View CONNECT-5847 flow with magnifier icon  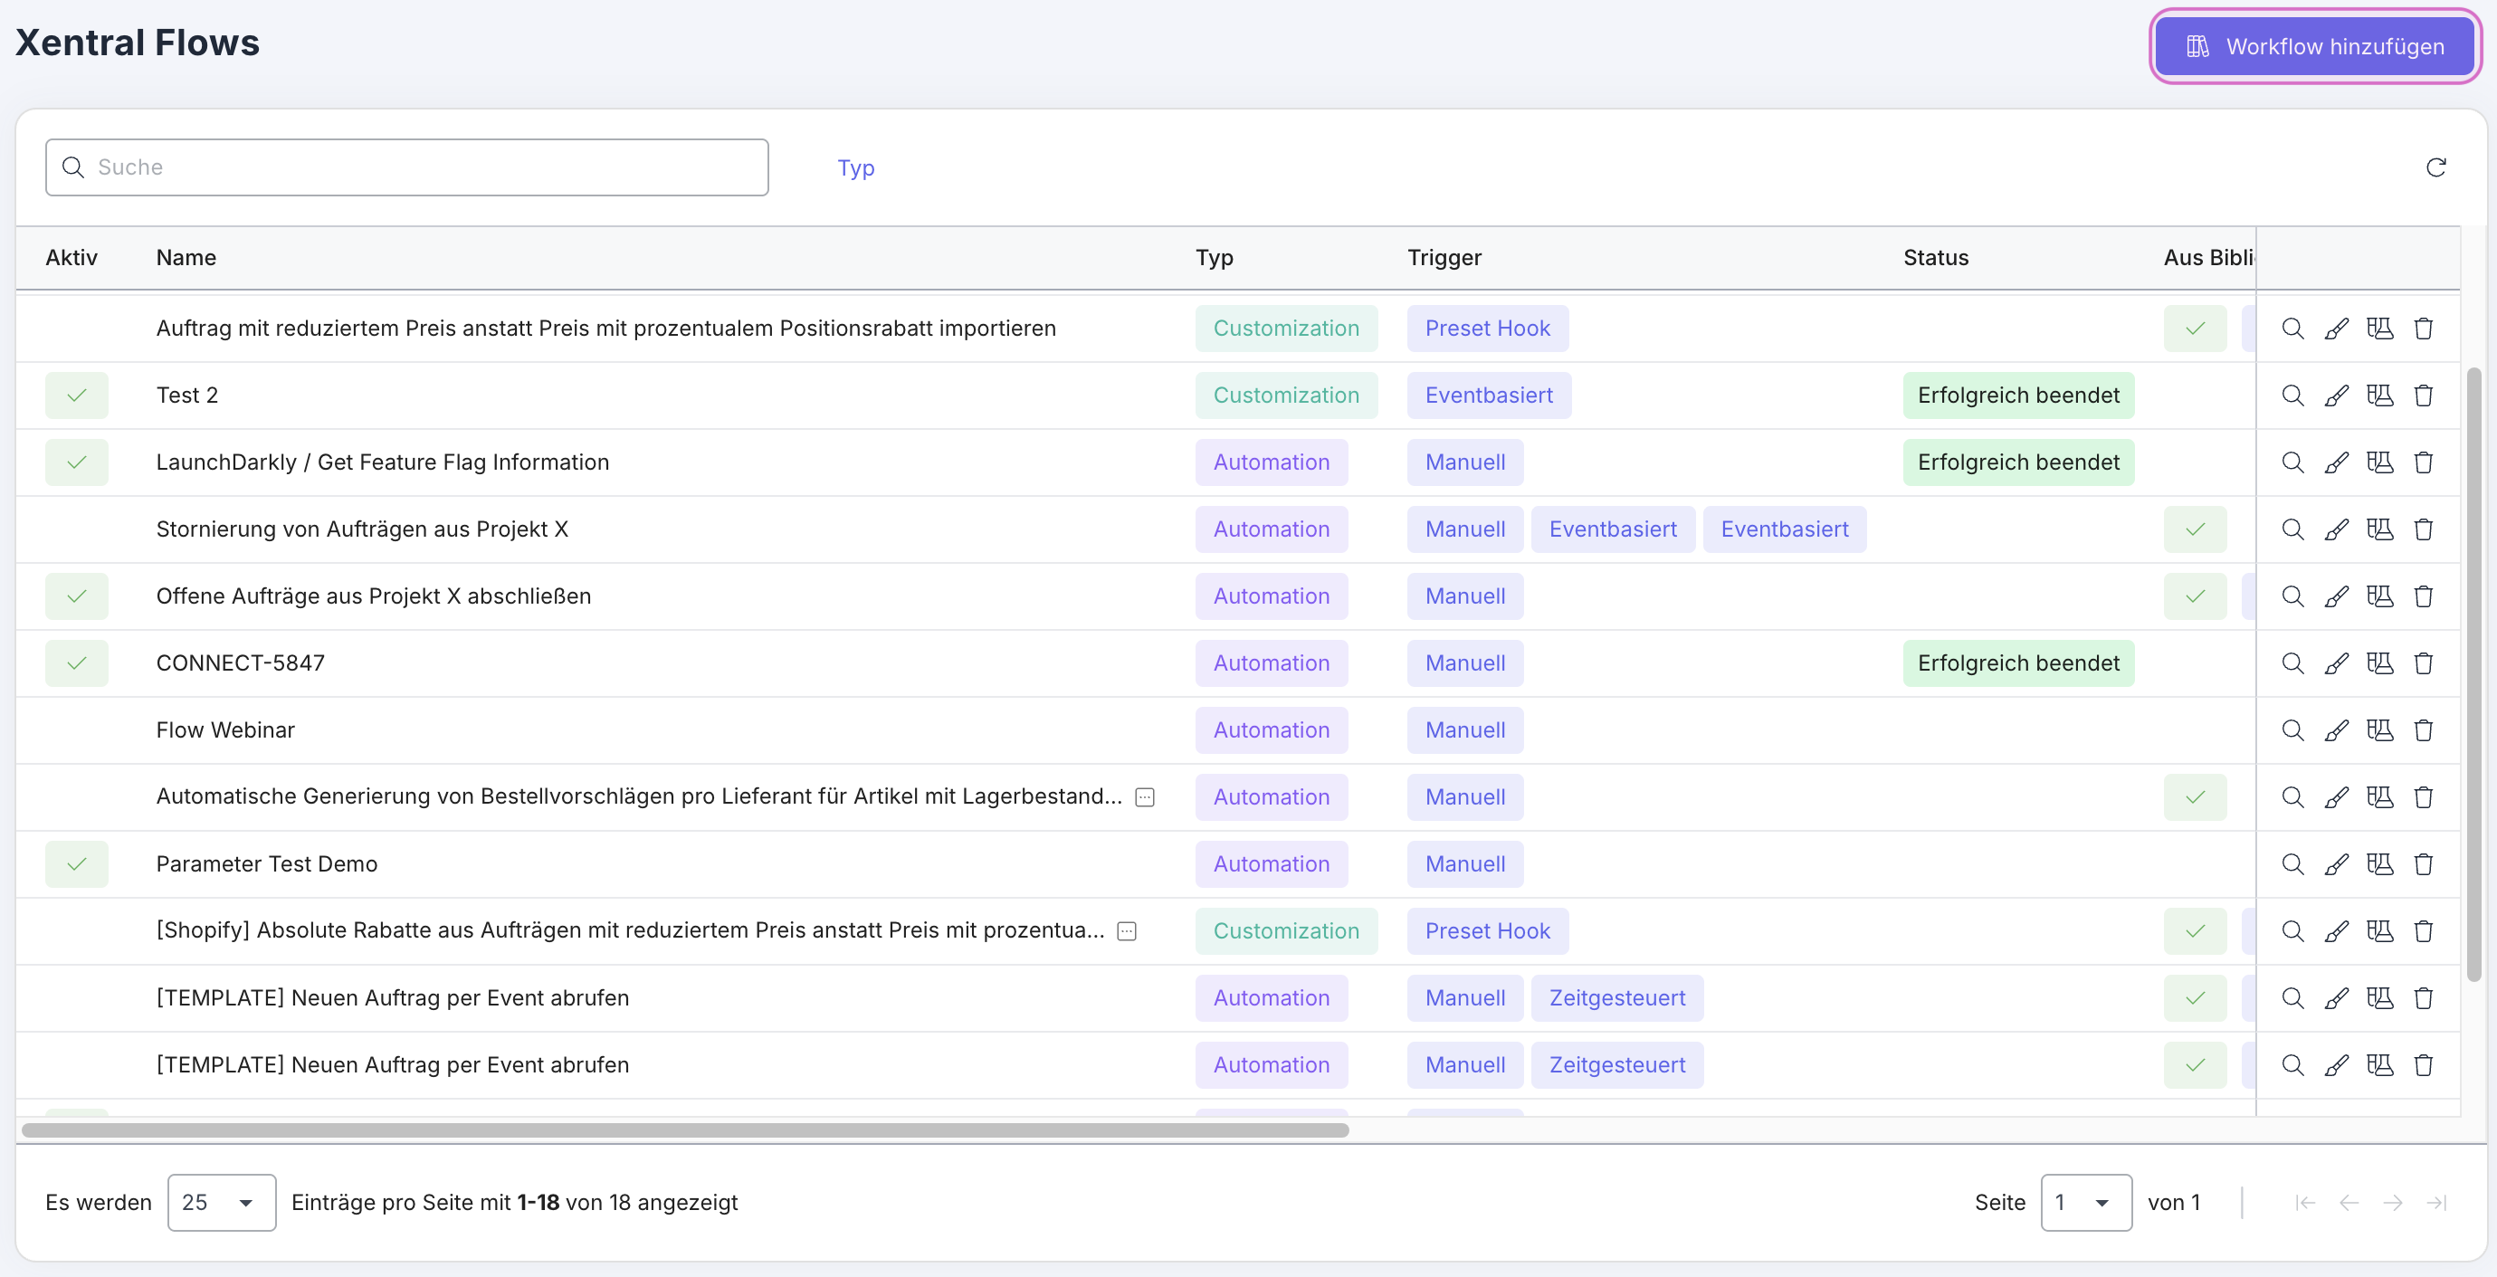pyautogui.click(x=2292, y=663)
